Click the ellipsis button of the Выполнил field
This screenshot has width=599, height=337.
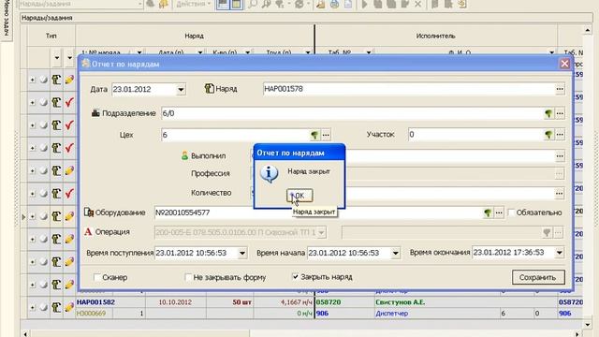click(560, 156)
